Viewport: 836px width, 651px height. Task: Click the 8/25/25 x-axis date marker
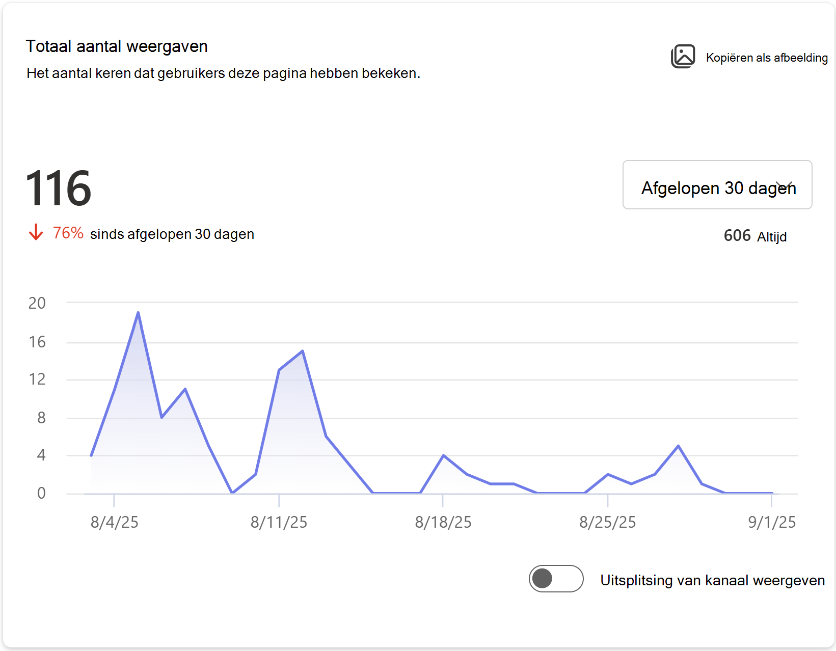click(607, 522)
